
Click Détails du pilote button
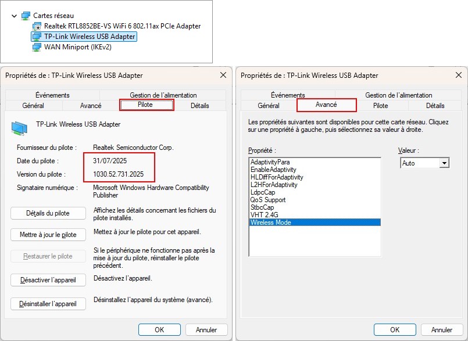click(x=48, y=213)
